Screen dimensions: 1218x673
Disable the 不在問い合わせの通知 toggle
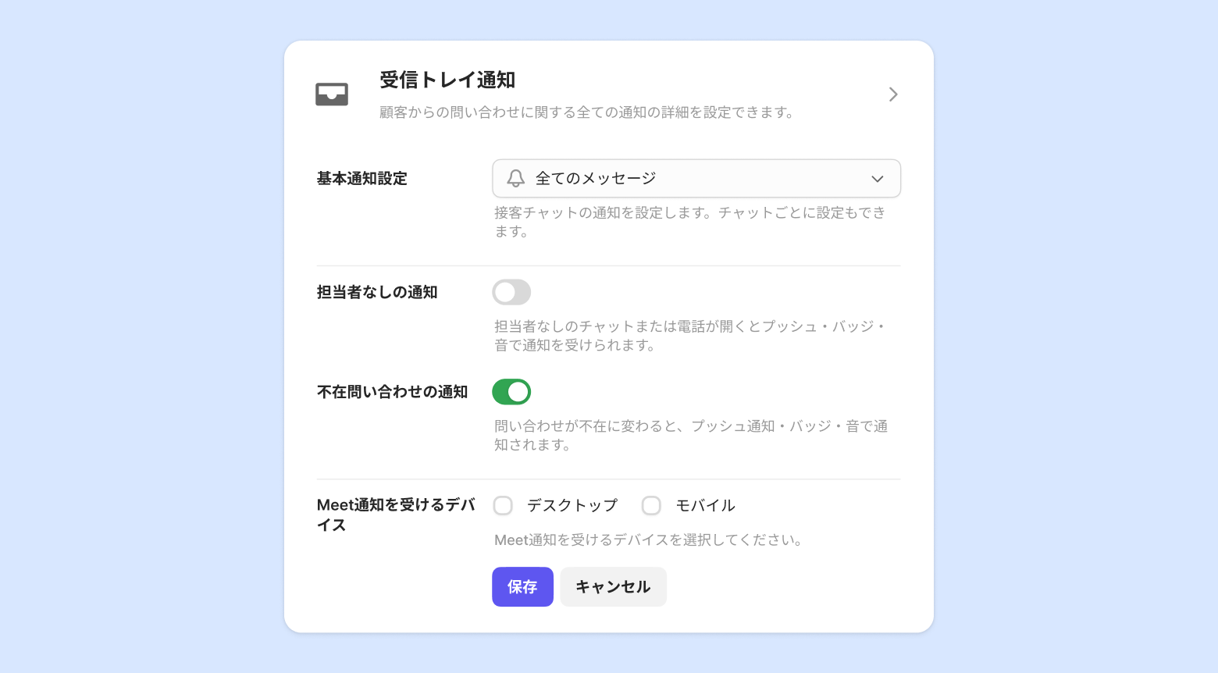tap(511, 392)
